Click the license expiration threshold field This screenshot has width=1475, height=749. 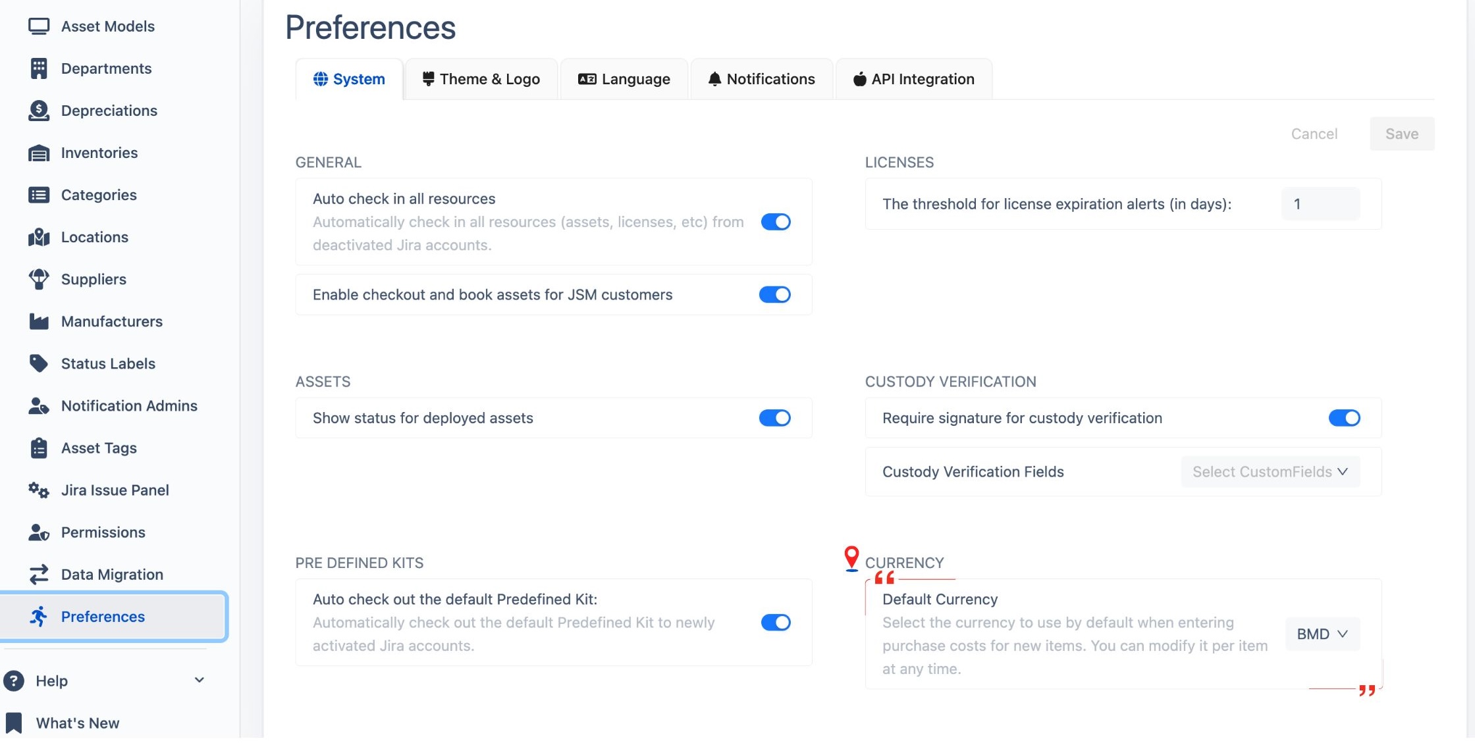1320,204
